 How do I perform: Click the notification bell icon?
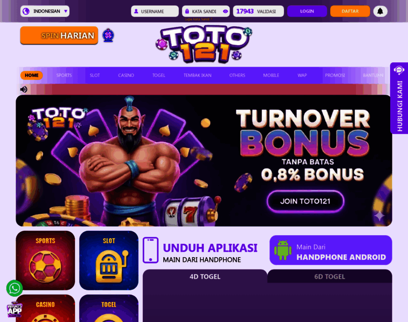tap(380, 11)
